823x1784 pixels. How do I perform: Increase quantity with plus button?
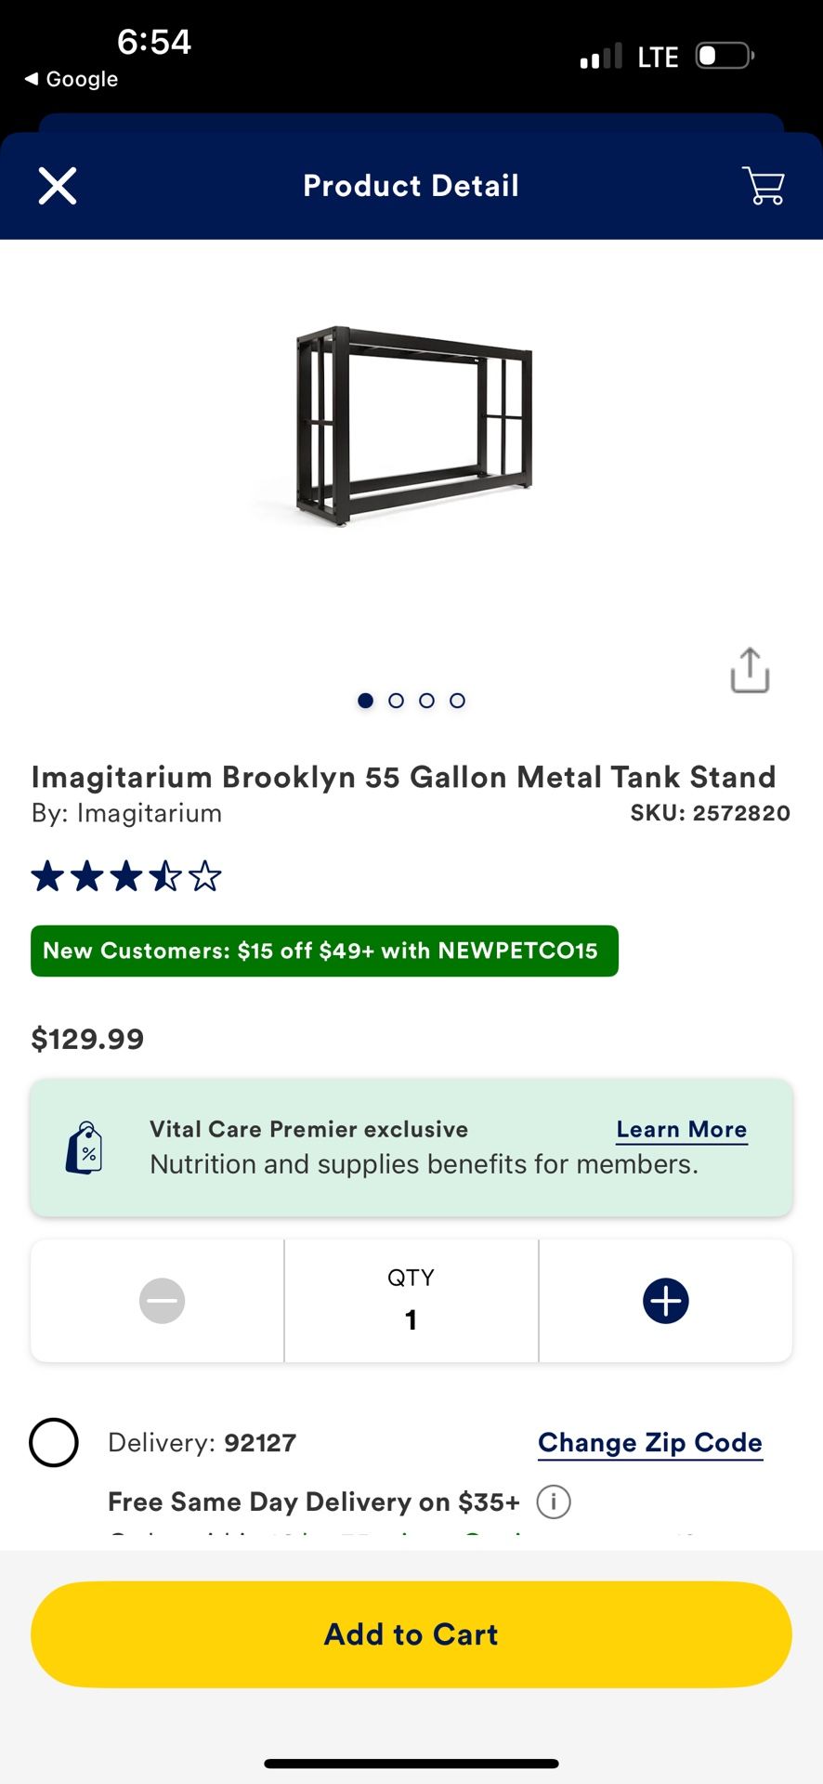(665, 1301)
